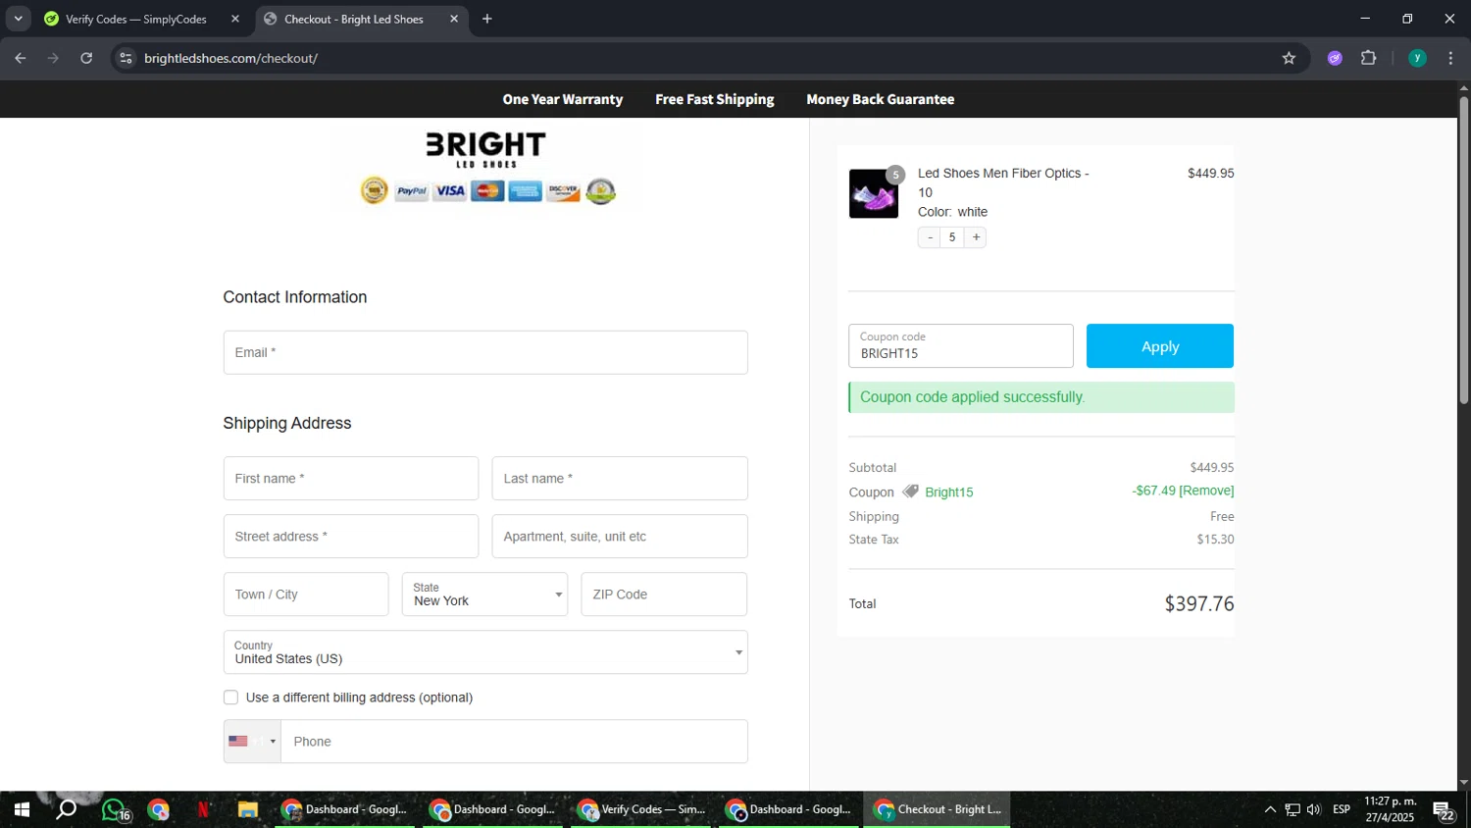Open the State dropdown showing New York

pyautogui.click(x=485, y=595)
